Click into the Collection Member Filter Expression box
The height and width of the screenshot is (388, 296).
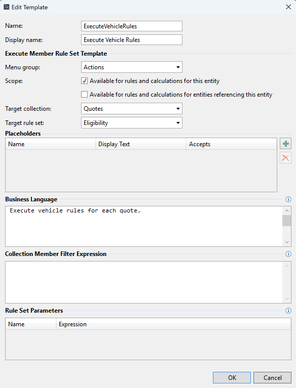pyautogui.click(x=144, y=282)
